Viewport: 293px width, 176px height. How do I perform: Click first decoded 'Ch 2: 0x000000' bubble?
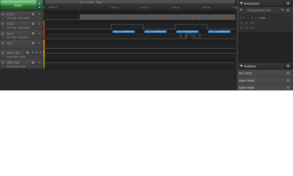[x=123, y=32]
